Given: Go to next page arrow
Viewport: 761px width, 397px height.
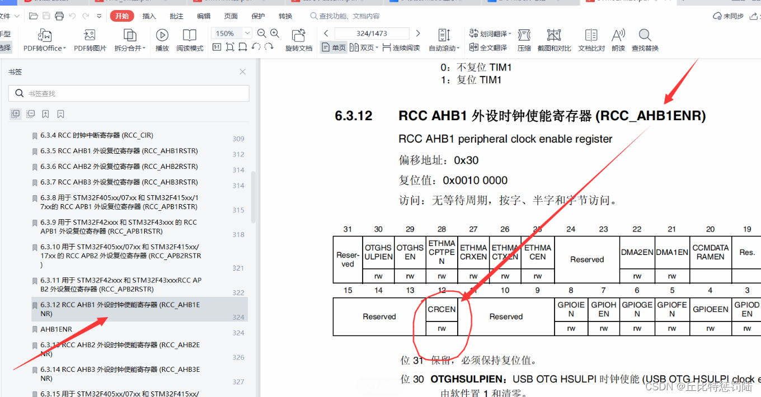Looking at the screenshot, I should pyautogui.click(x=417, y=34).
